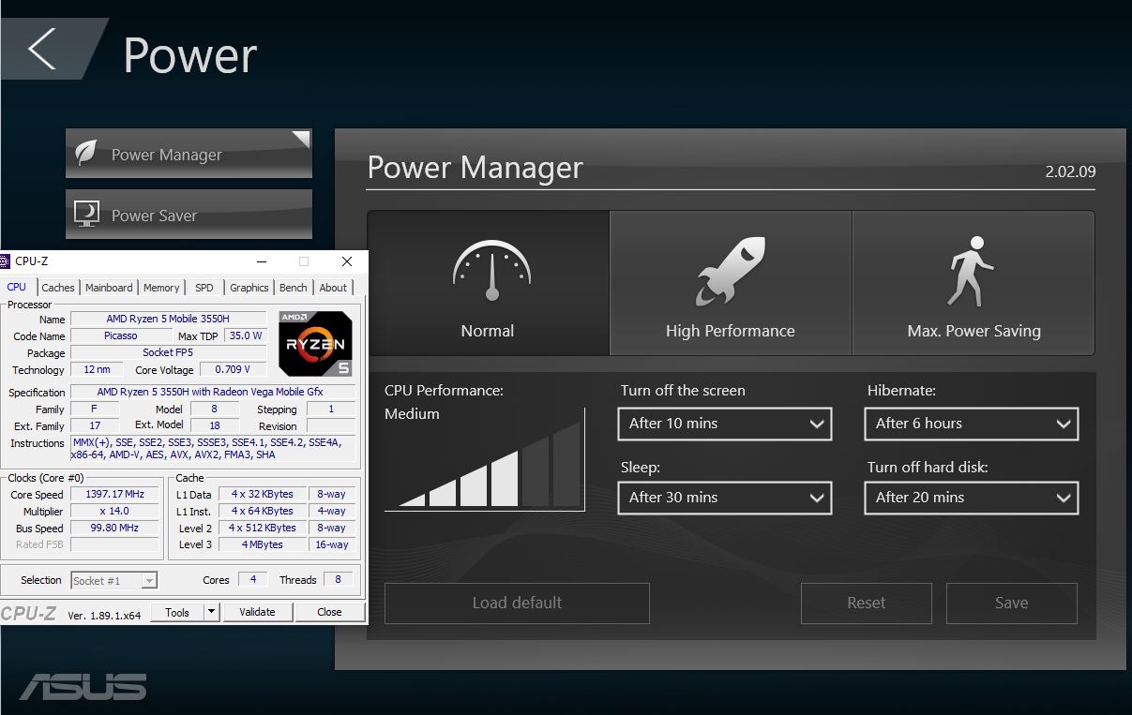1132x715 pixels.
Task: Click the Power Saver monitor icon
Action: [x=86, y=214]
